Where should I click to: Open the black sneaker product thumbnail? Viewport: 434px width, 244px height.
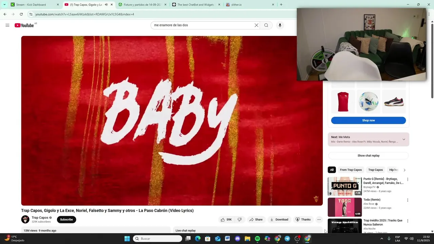pos(394,102)
